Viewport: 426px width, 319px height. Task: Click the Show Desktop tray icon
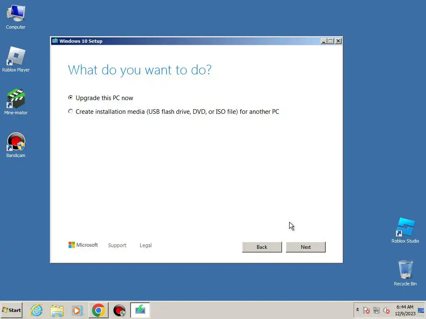click(421, 310)
